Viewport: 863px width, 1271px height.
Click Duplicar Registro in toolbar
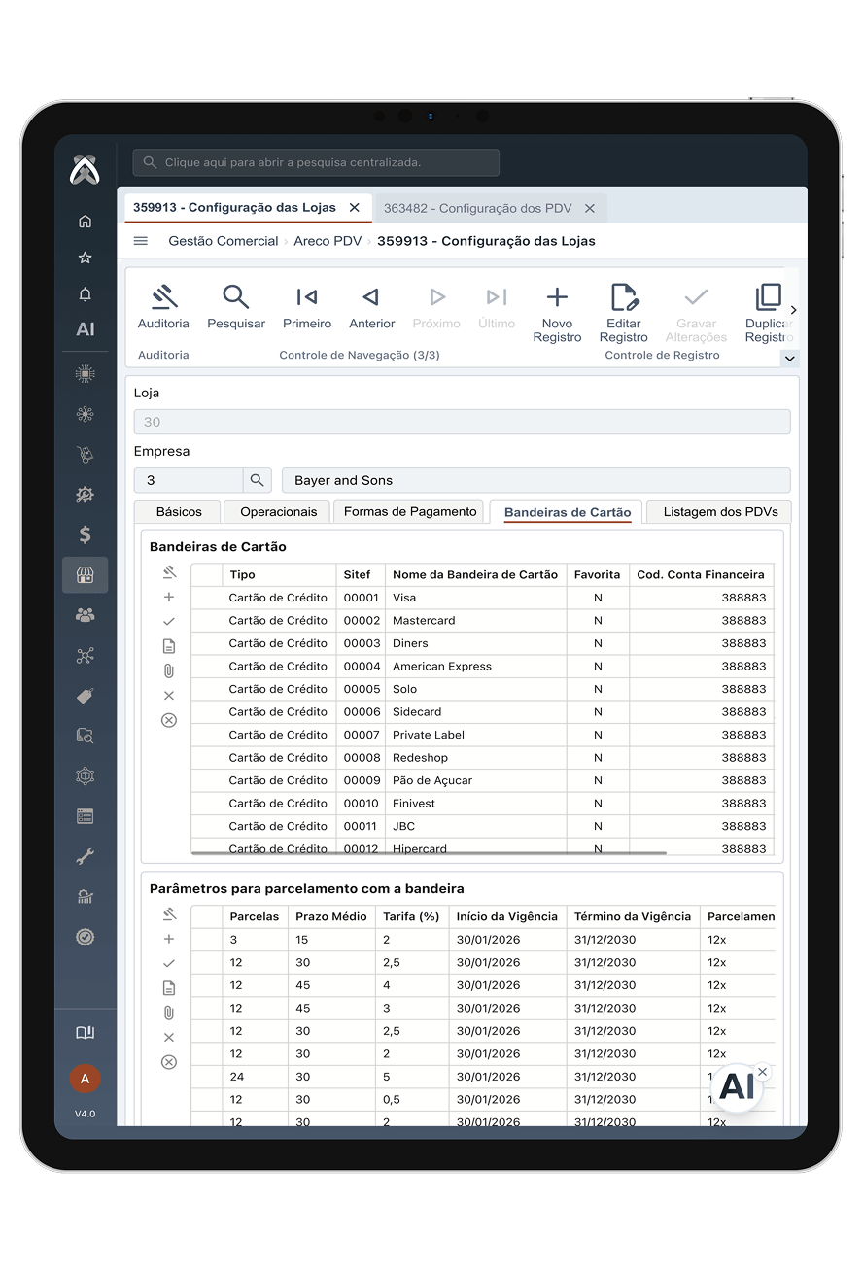[x=768, y=314]
